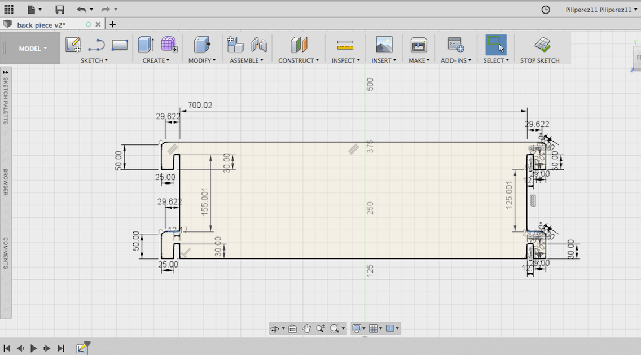Expand the CONSTRUCT menu

(x=298, y=60)
